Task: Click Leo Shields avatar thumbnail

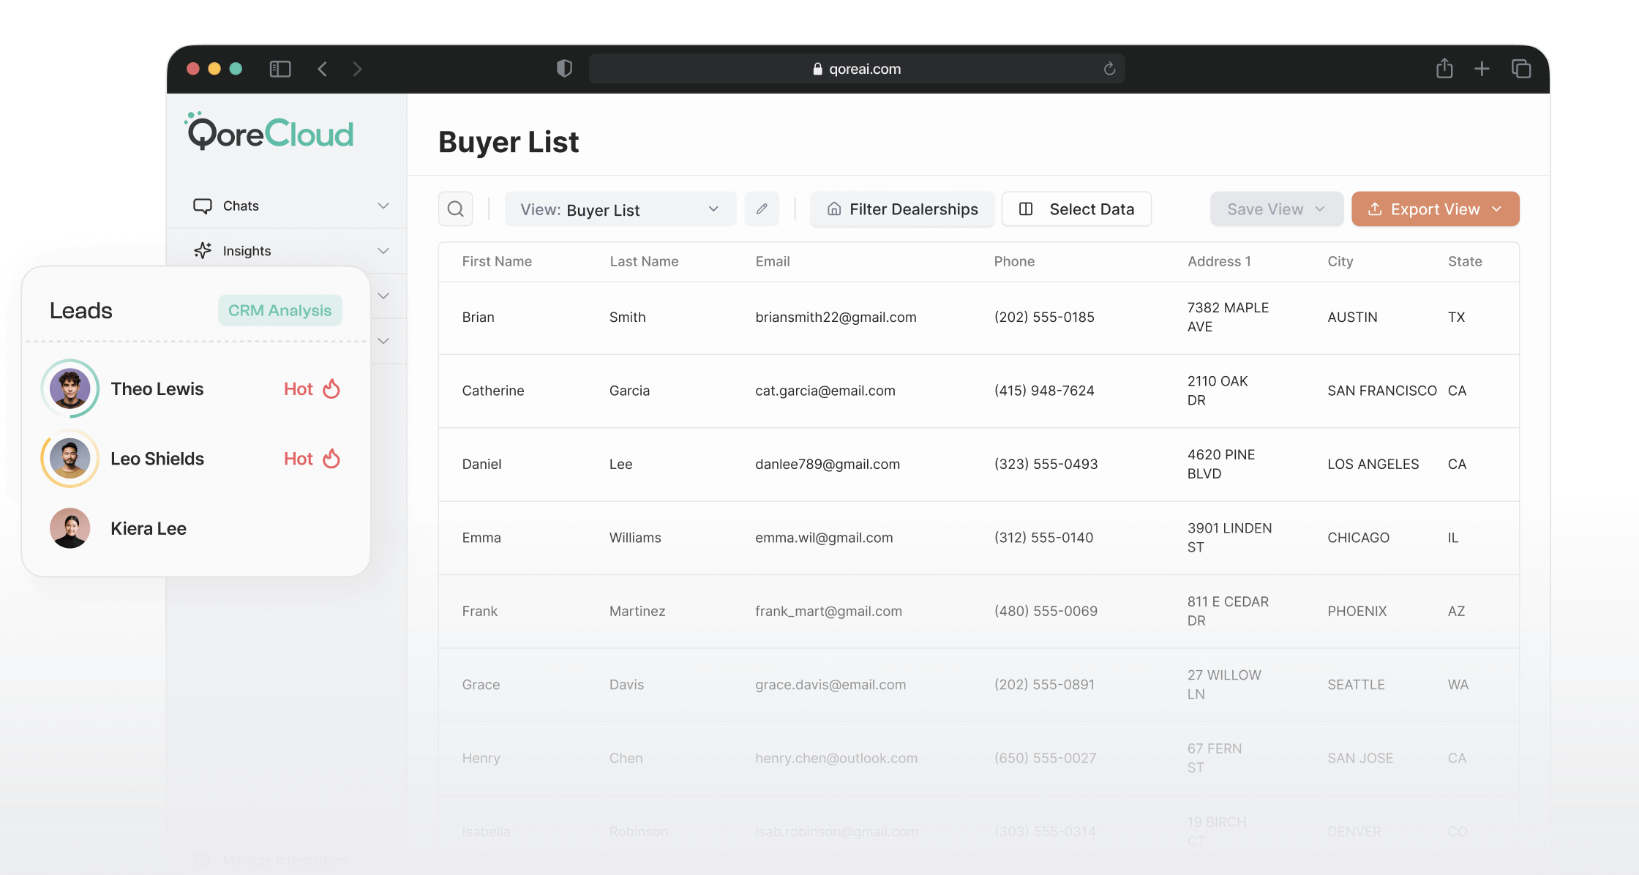Action: point(70,459)
